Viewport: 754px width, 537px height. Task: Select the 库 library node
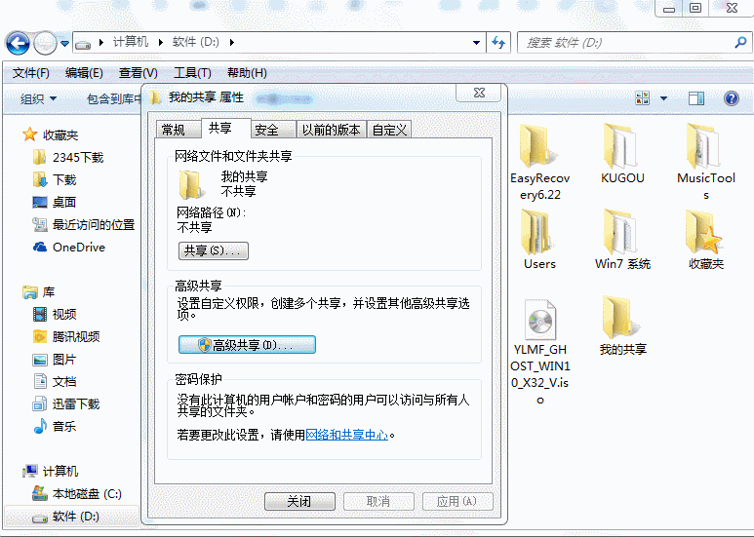(x=38, y=292)
